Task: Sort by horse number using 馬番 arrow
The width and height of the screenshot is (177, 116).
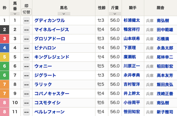Action: point(15,14)
